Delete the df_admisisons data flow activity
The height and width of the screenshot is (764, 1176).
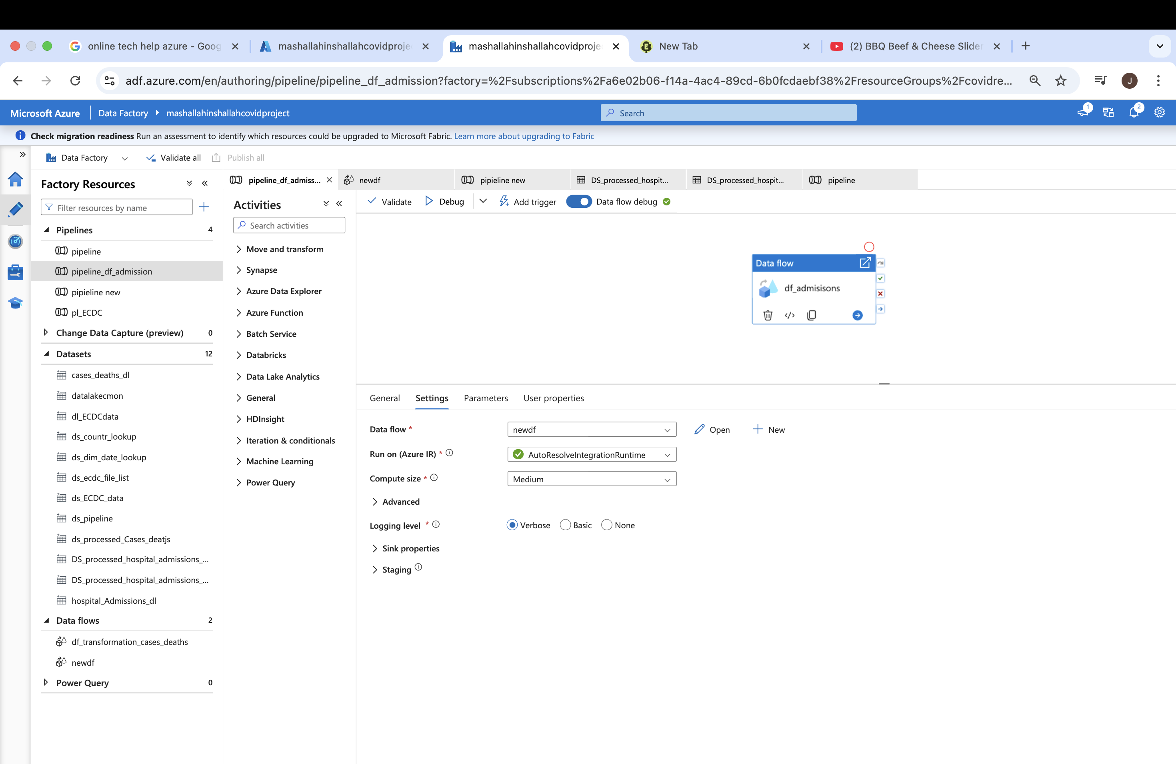(x=768, y=315)
